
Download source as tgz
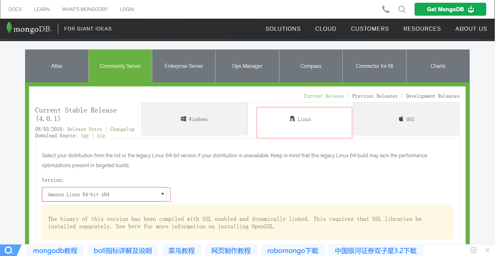(x=85, y=136)
